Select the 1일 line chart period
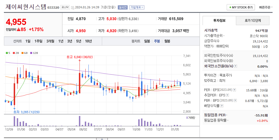This screenshot has width=279, height=140. 28,41
